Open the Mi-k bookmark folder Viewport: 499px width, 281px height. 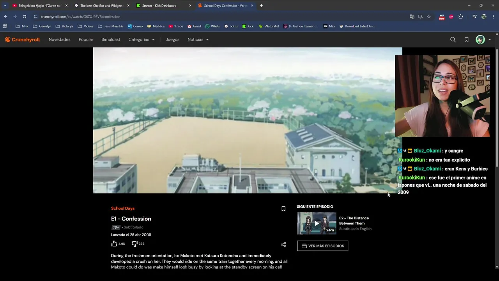click(22, 26)
